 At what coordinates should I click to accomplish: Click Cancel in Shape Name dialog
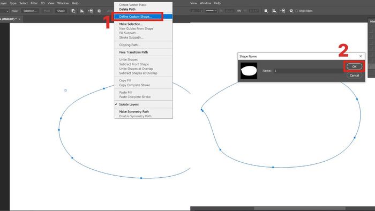click(x=354, y=76)
